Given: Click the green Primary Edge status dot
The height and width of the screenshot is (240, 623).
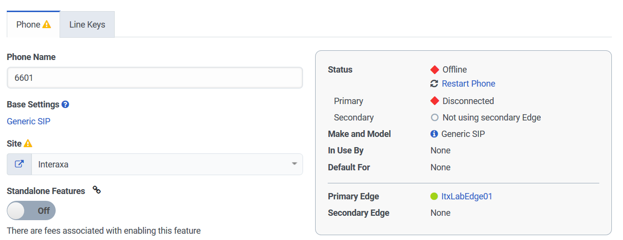Looking at the screenshot, I should (x=434, y=196).
